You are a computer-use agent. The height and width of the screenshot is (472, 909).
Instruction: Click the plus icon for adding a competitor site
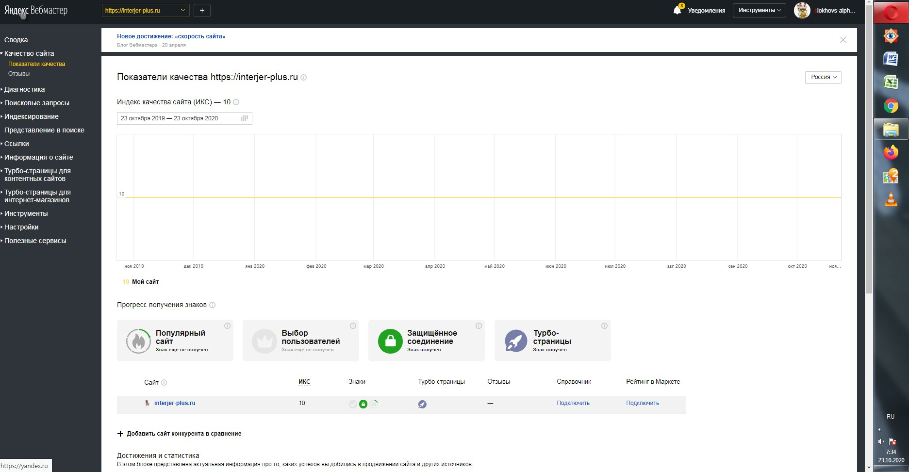tap(120, 434)
